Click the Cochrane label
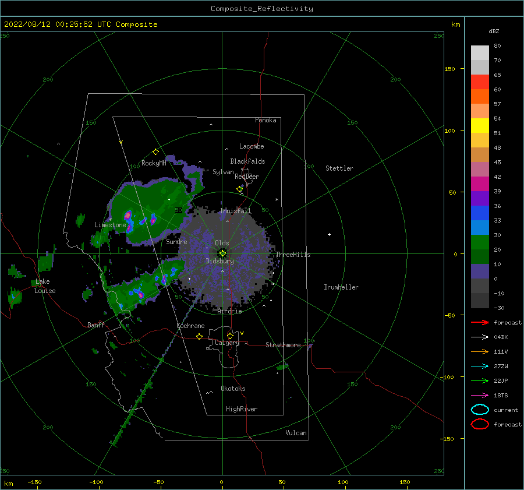524x490 pixels. click(x=190, y=326)
